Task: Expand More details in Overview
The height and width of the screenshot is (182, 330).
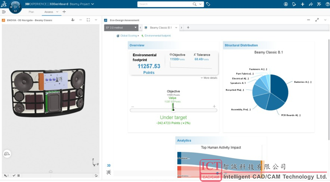Action: (x=209, y=78)
